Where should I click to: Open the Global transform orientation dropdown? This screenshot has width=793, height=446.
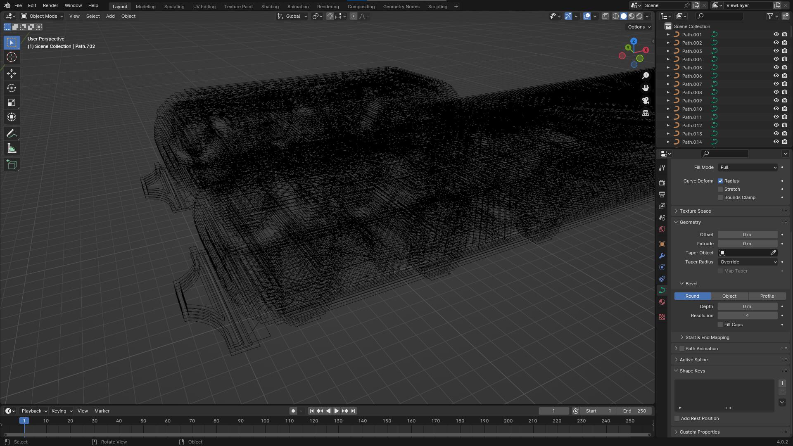[x=292, y=16]
